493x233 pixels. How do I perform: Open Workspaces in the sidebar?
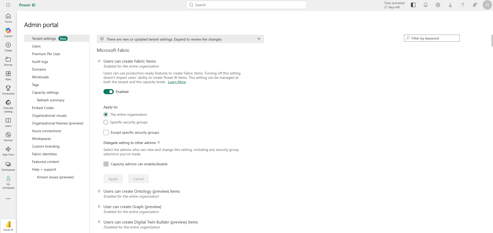coord(8,166)
